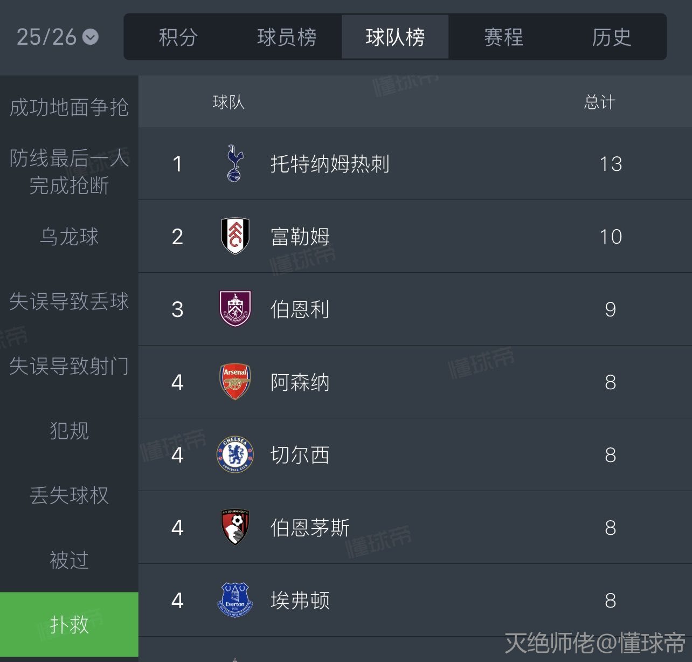Click the Tottenham Hotspur crest icon
692x662 pixels.
235,163
